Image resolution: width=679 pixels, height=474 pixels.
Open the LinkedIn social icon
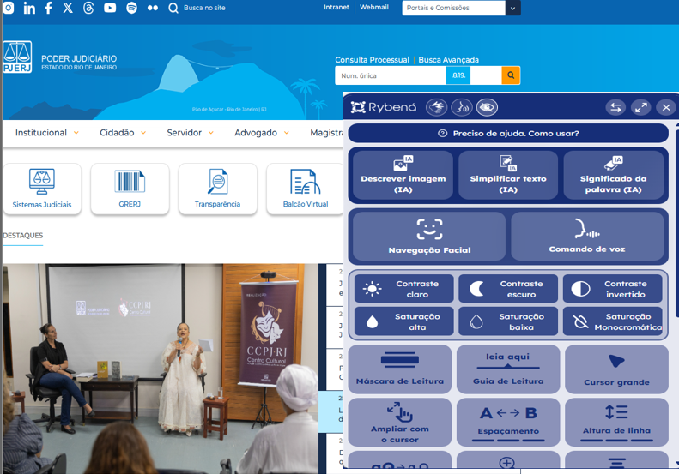(x=29, y=8)
